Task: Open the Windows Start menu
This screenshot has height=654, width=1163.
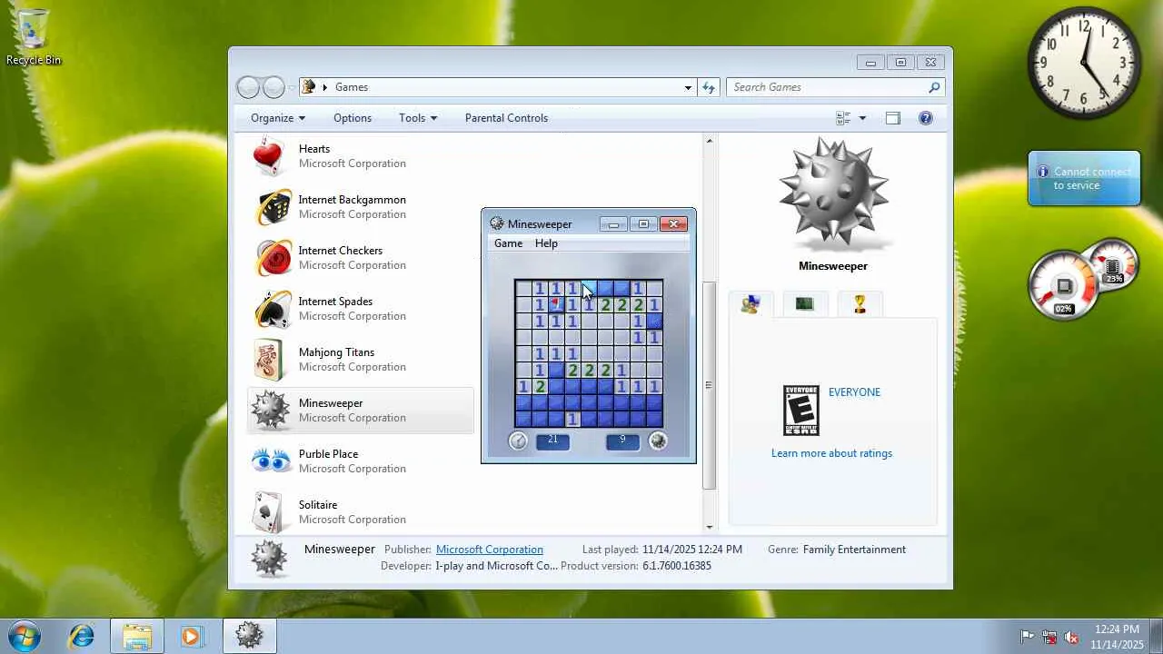Action: pyautogui.click(x=25, y=636)
